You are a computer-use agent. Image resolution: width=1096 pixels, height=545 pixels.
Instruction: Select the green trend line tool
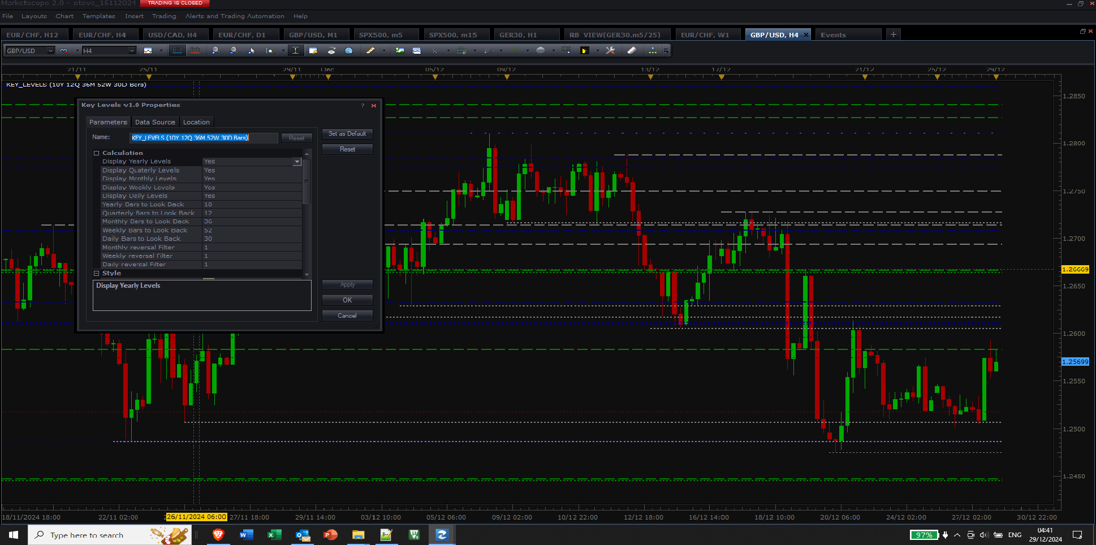point(514,51)
